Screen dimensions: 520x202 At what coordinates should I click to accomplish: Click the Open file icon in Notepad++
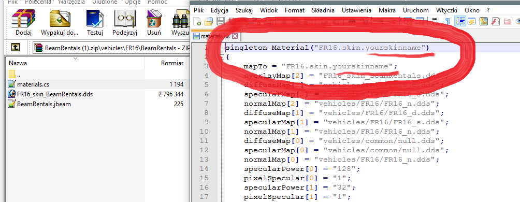208,22
